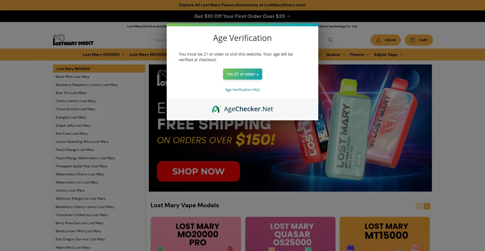Expand the Lost Mary OS5000 menu
The height and width of the screenshot is (251, 485).
[103, 55]
